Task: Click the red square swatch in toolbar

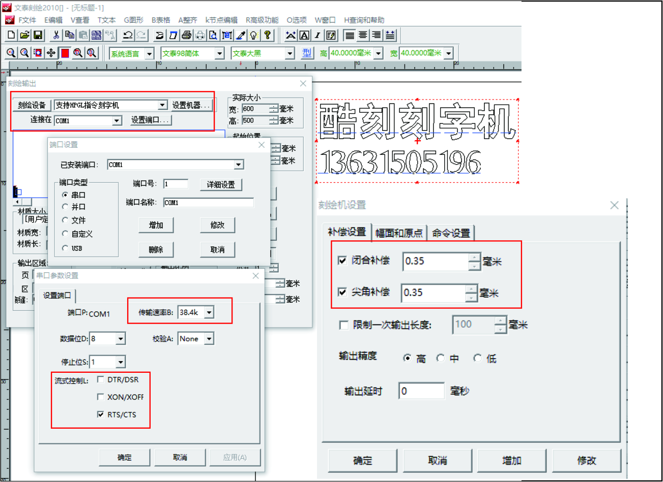Action: pyautogui.click(x=65, y=53)
